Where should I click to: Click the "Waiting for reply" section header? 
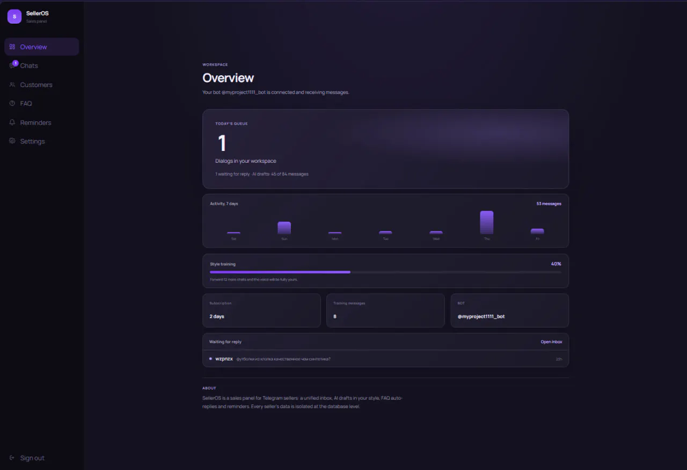(225, 342)
